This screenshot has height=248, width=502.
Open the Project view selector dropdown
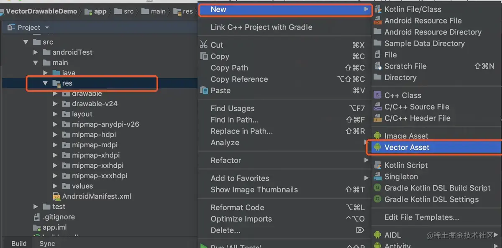(46, 27)
